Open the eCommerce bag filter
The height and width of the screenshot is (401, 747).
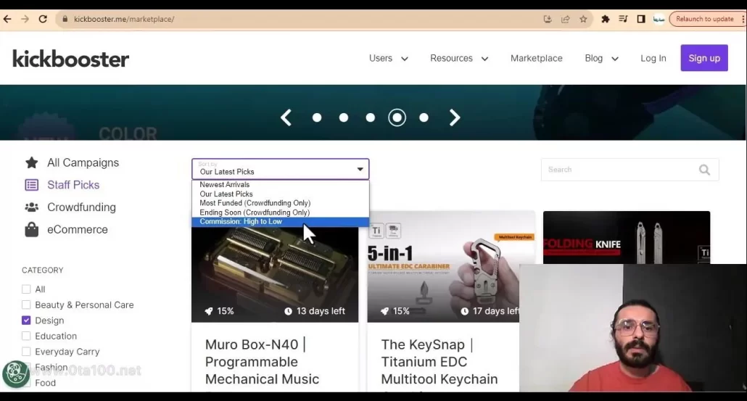[32, 229]
